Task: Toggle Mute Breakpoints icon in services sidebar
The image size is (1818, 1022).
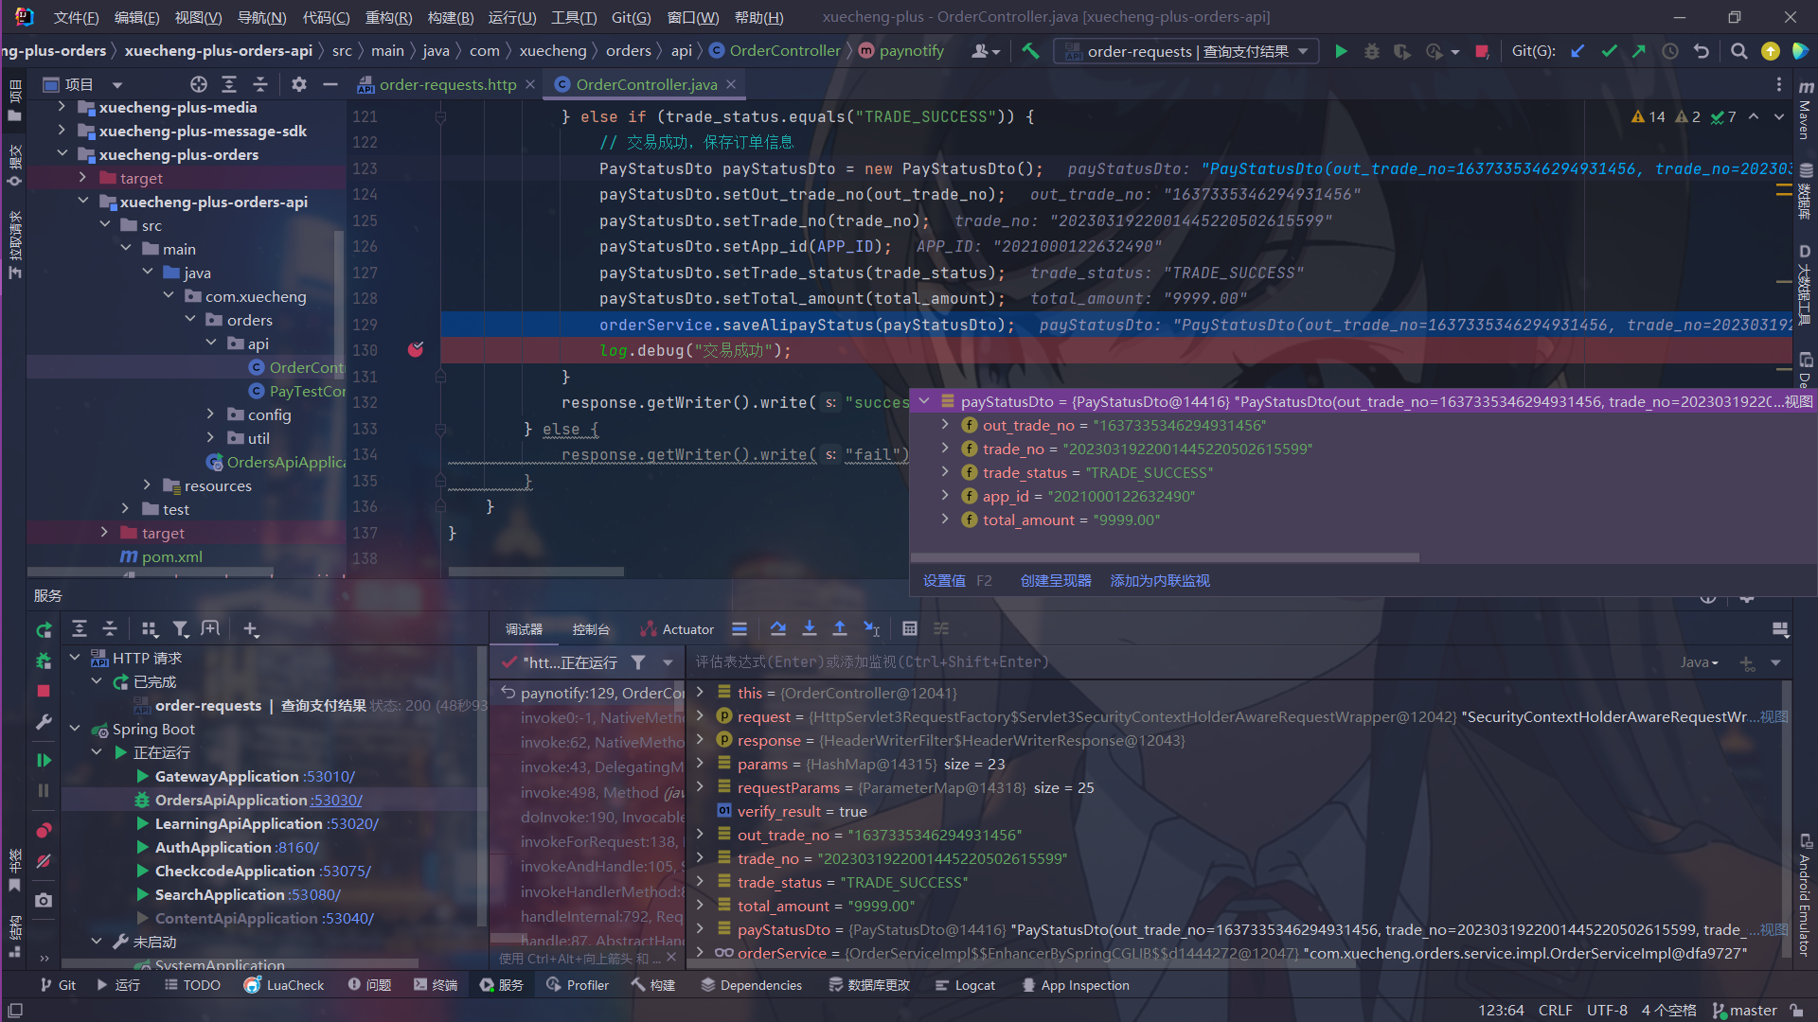Action: 44,861
